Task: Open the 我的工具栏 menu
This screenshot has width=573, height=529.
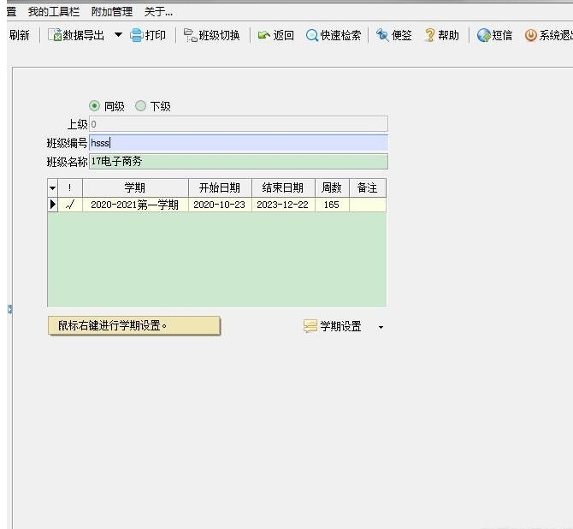Action: coord(54,12)
